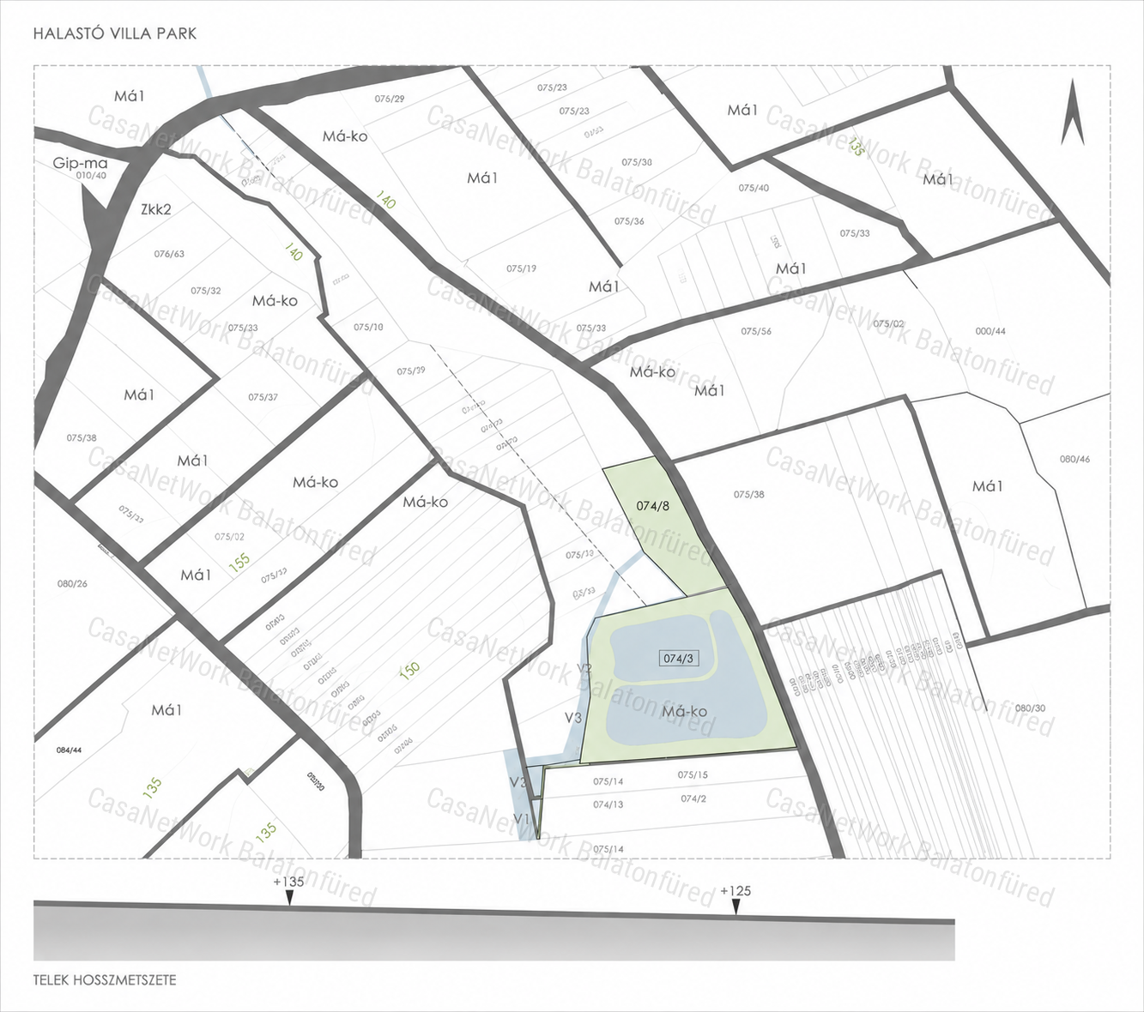
Task: Click the green 074/8 parcel
Action: (659, 523)
